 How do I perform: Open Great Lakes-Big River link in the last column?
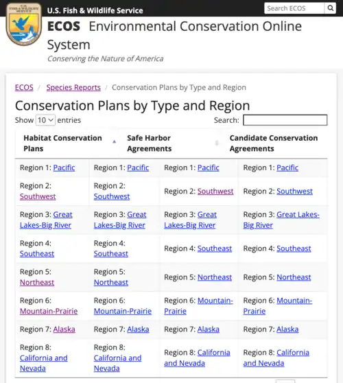coord(281,220)
